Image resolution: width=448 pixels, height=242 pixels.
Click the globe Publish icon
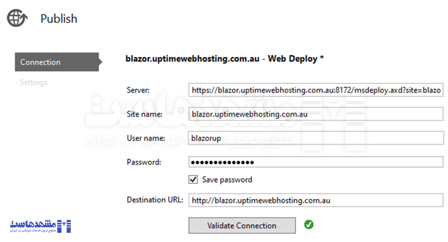17,18
